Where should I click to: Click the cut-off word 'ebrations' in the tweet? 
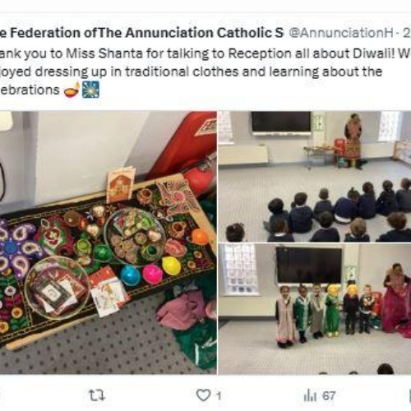pos(30,90)
